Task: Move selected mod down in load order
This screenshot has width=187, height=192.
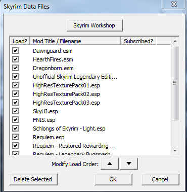Action: [129, 164]
